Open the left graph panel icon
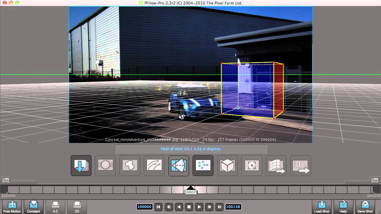The height and width of the screenshot is (214, 381). point(6,180)
